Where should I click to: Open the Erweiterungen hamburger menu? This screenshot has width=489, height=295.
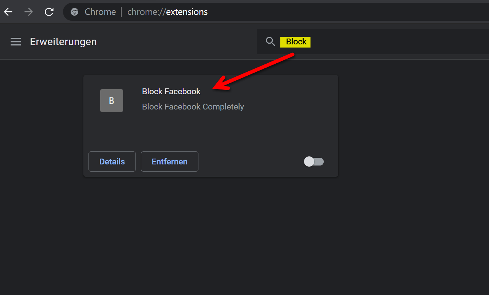pos(16,42)
